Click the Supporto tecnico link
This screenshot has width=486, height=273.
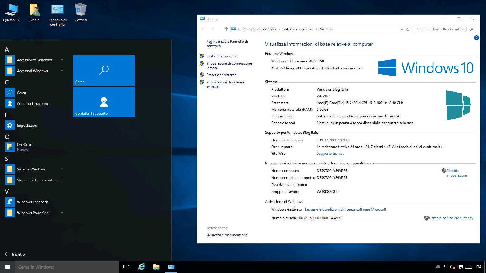[330, 153]
